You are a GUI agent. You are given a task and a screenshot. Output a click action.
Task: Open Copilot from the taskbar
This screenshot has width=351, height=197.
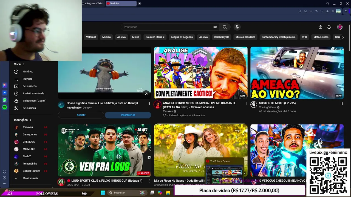[160, 193]
